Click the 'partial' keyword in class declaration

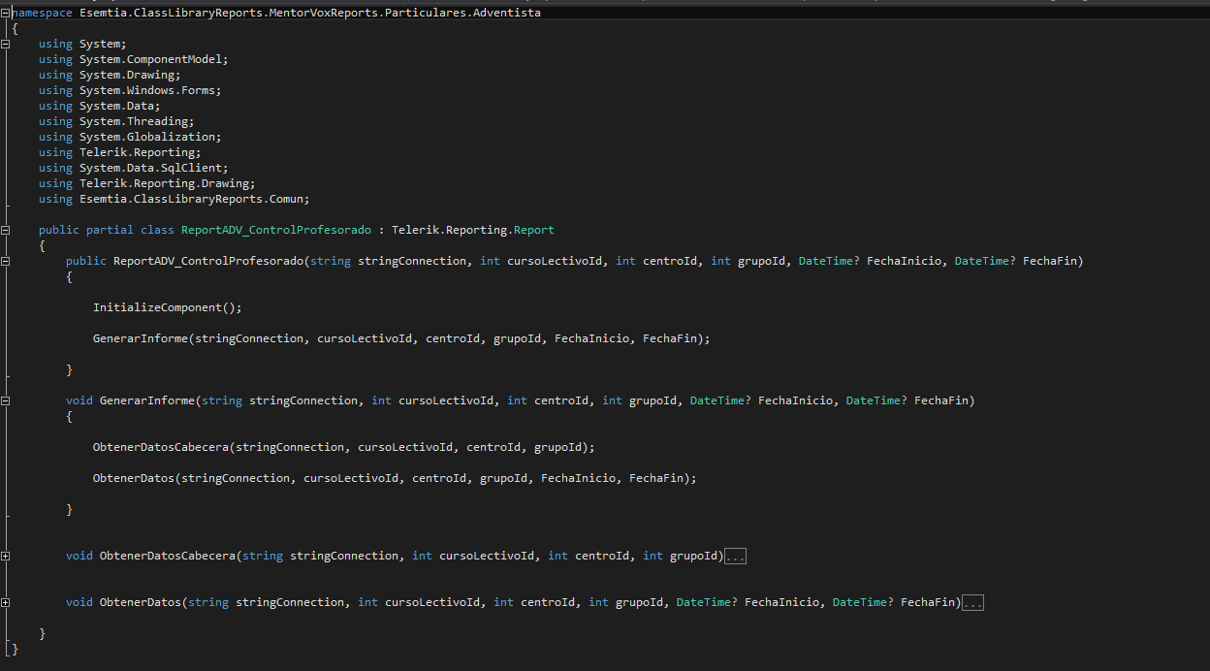coord(110,230)
